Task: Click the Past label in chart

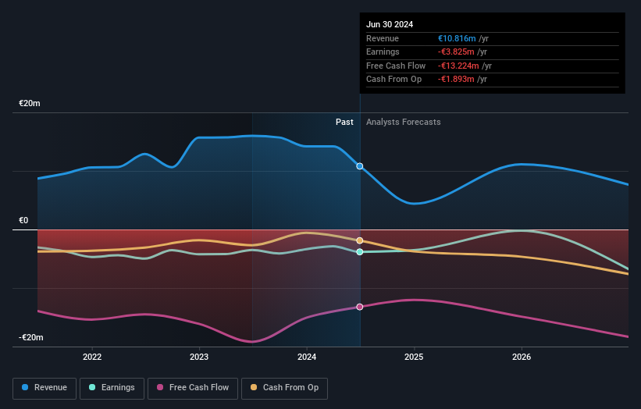Action: 344,122
